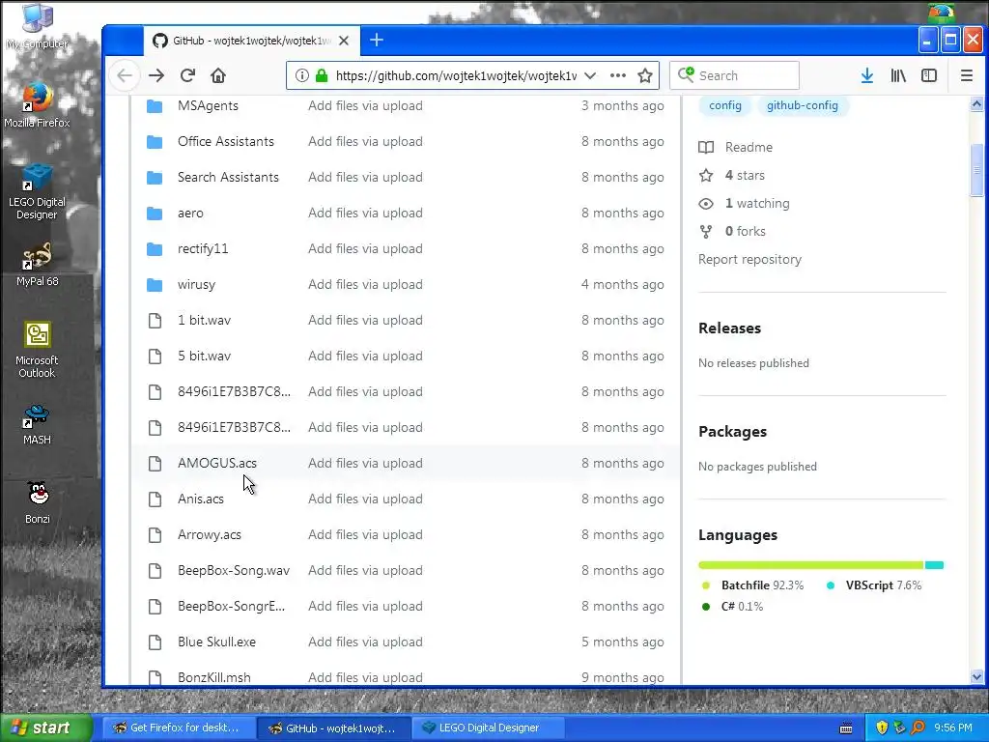Click folder icon beside MSAgents
The image size is (989, 742).
click(155, 106)
